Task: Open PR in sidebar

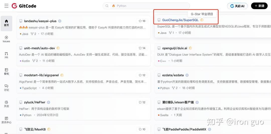Action: [x=6, y=55]
